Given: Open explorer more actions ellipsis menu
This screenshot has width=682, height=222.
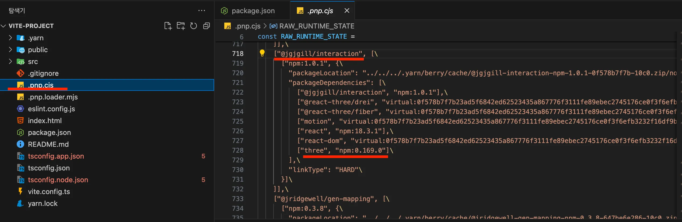Looking at the screenshot, I should click(x=201, y=10).
